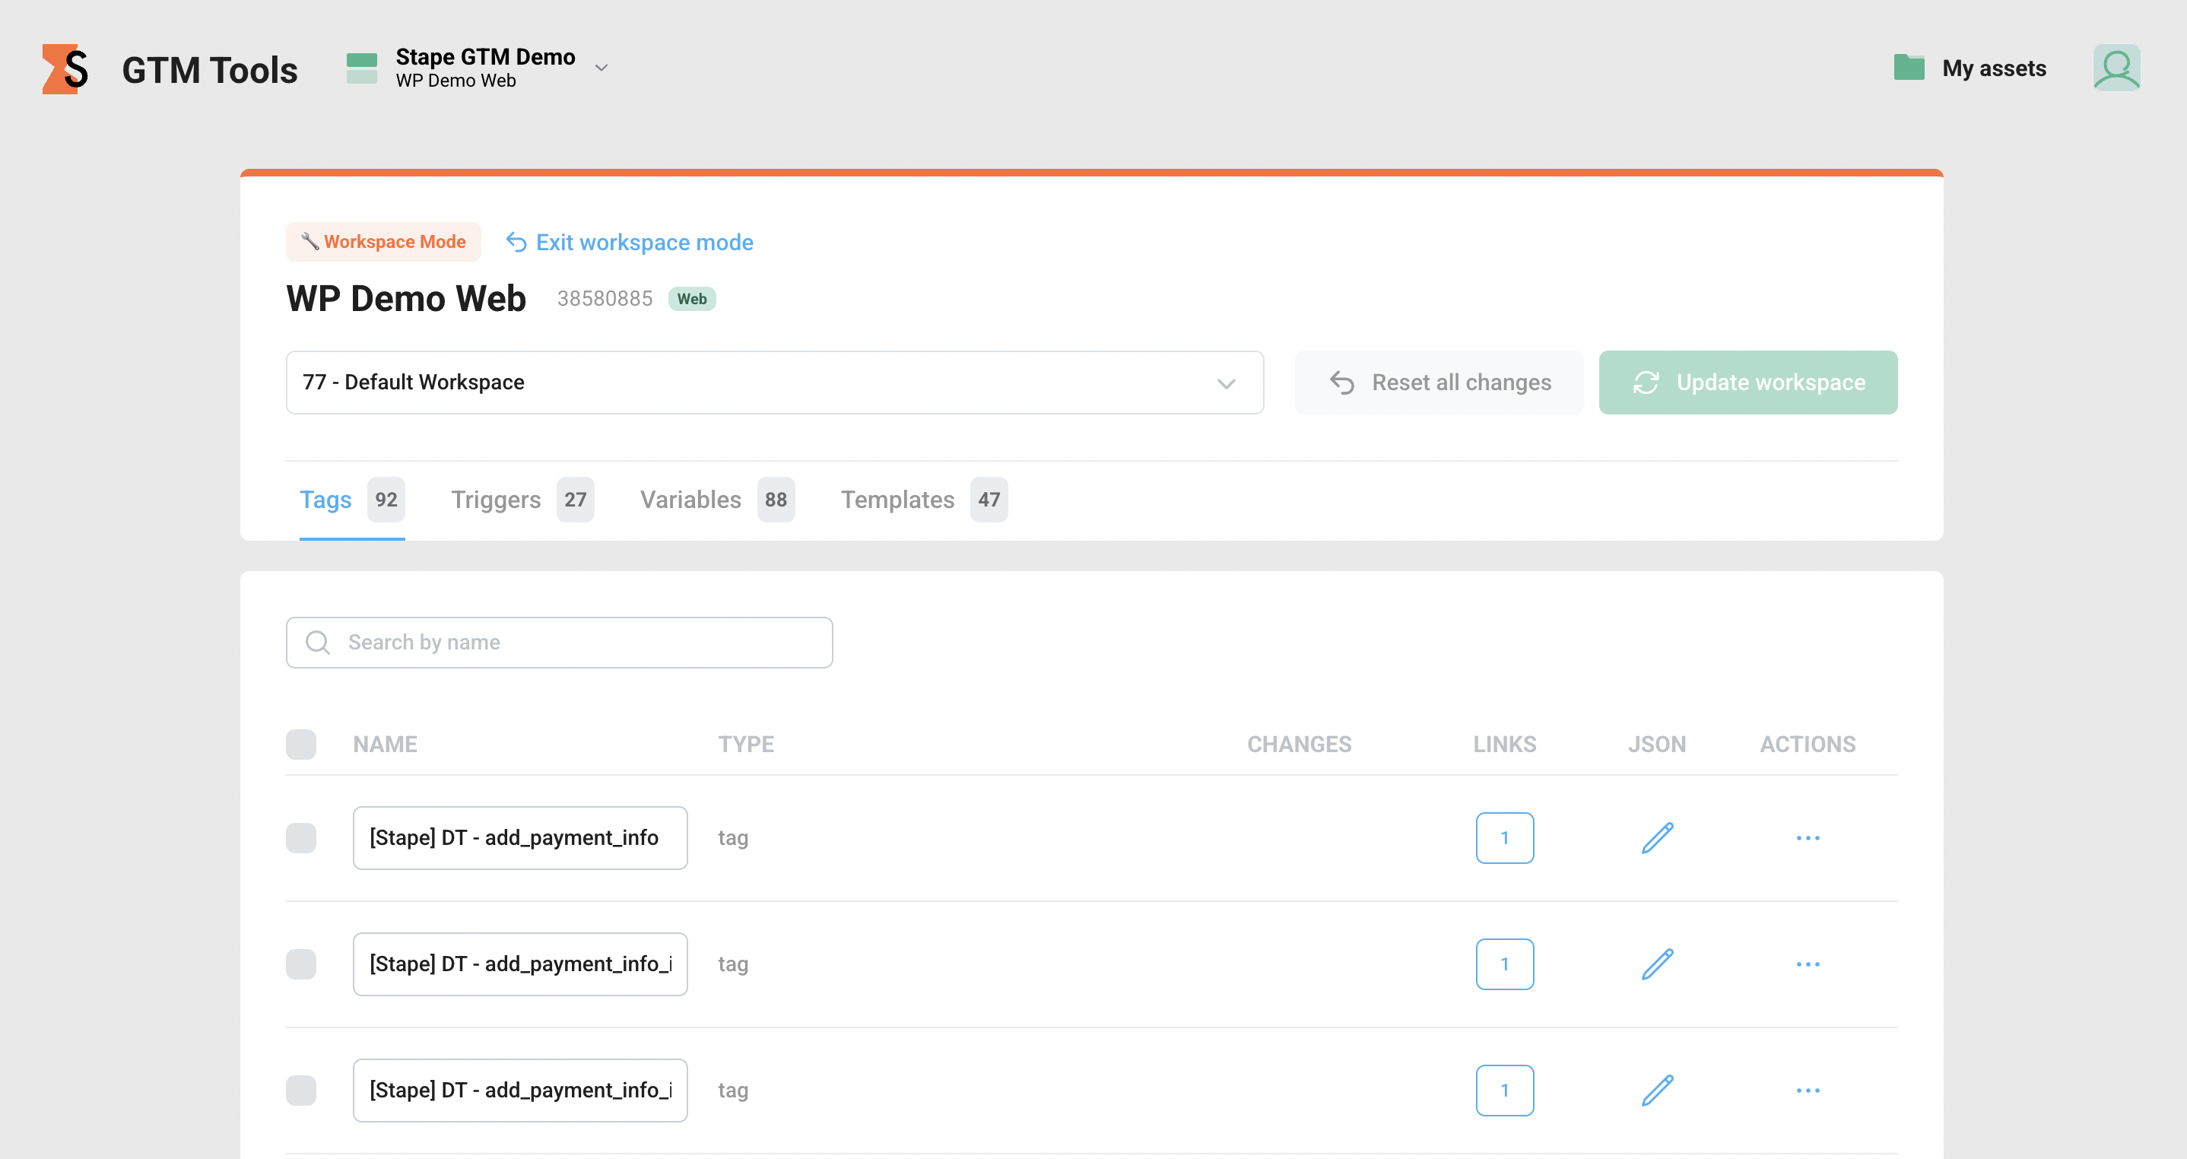2187x1159 pixels.
Task: Click the WP Demo Web heading
Action: 406,299
